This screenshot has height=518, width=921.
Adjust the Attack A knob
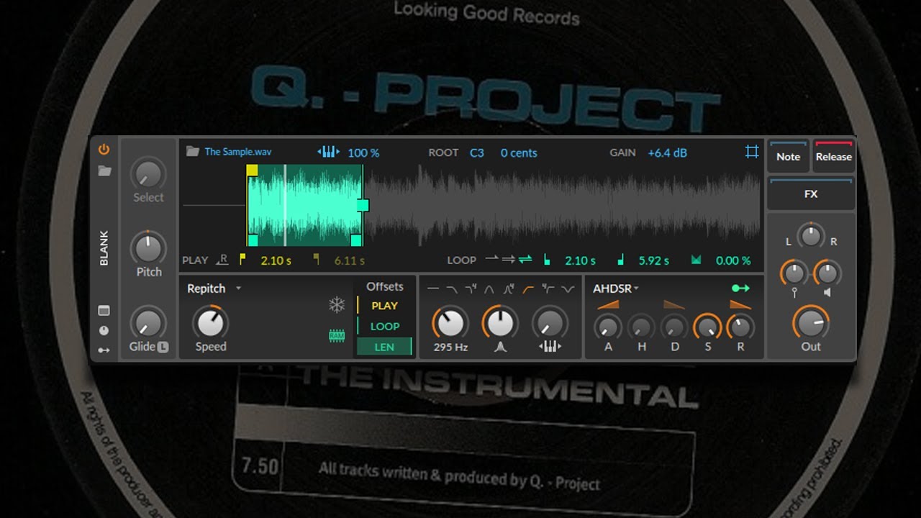(x=608, y=327)
